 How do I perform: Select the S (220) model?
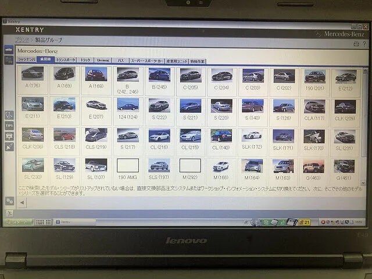point(221,106)
